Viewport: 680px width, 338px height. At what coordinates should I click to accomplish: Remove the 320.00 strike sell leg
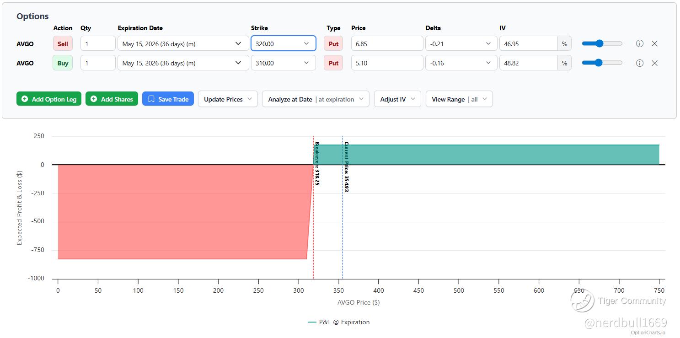click(654, 44)
